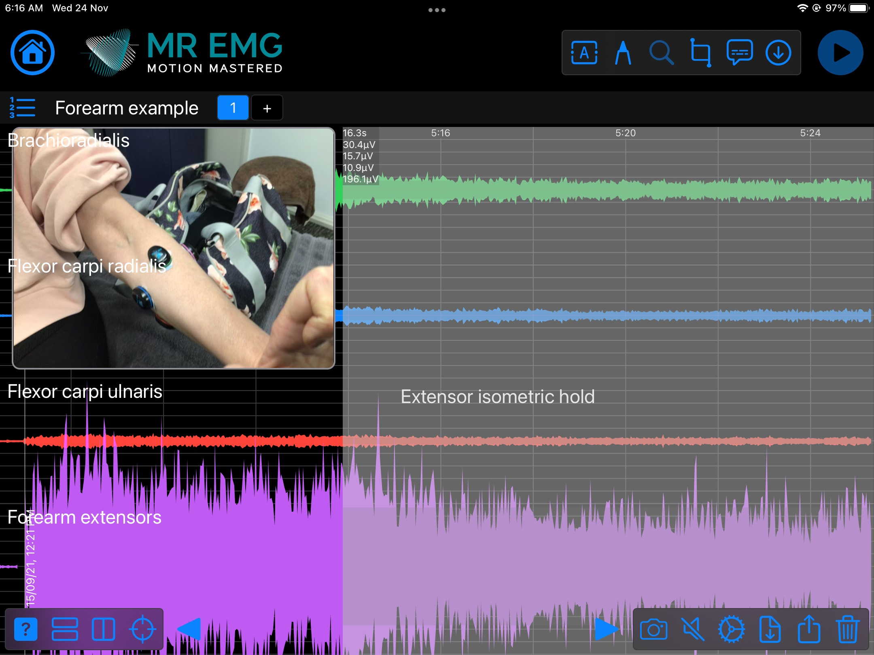Click the 15.7µV value readout
Image resolution: width=874 pixels, height=655 pixels.
tap(358, 156)
